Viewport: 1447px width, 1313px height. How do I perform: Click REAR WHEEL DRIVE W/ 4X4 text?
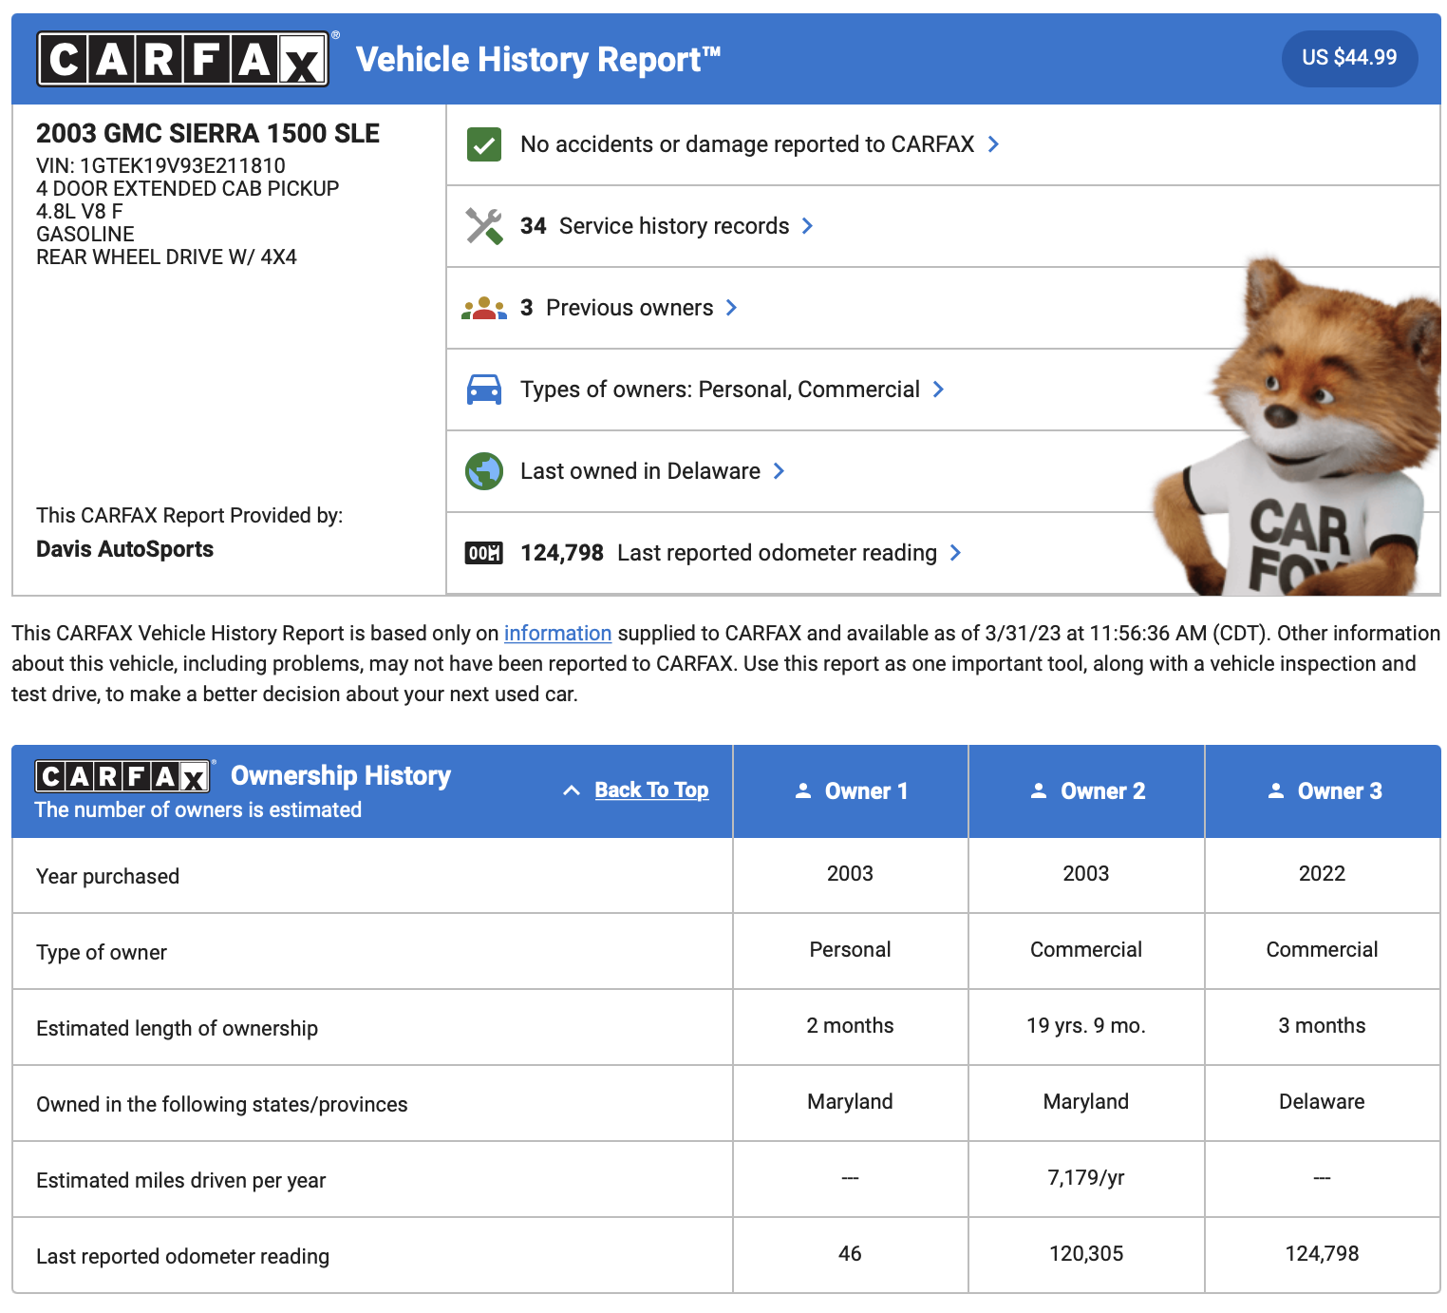tap(166, 257)
